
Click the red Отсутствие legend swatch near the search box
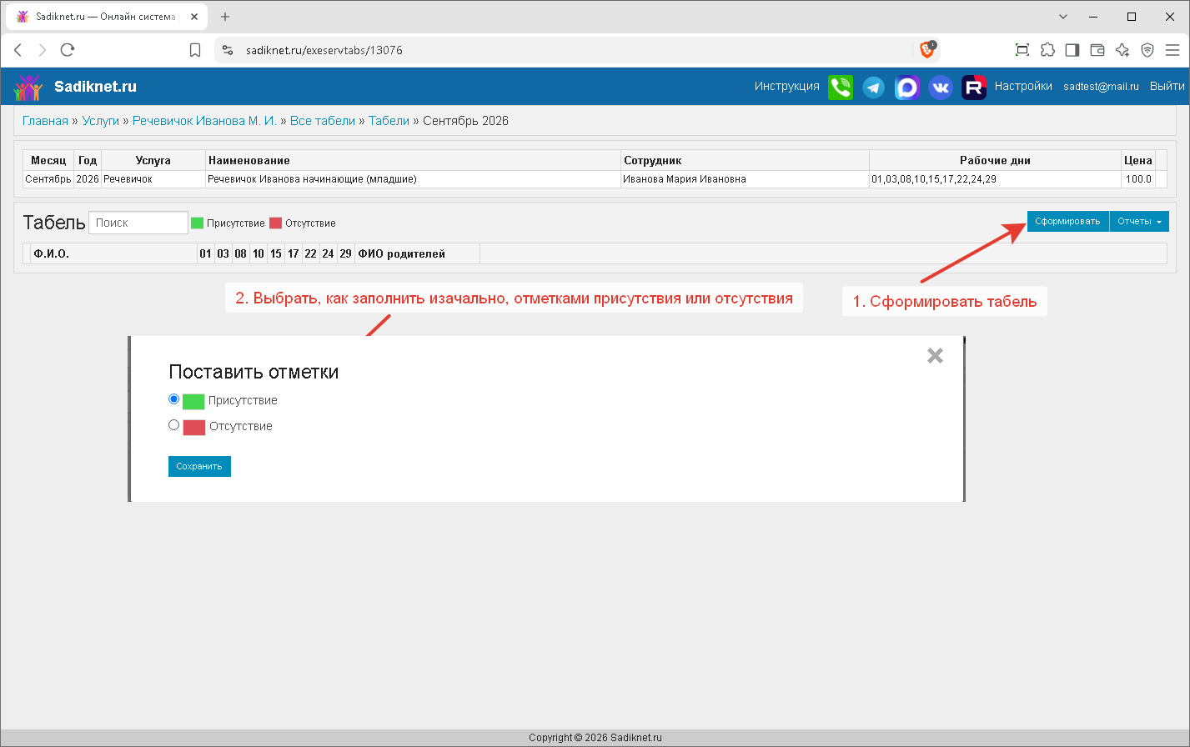[275, 223]
